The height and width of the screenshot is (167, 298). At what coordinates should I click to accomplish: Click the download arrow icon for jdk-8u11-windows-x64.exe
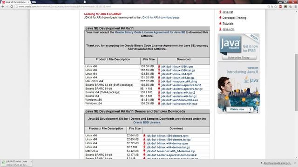[x=159, y=103]
